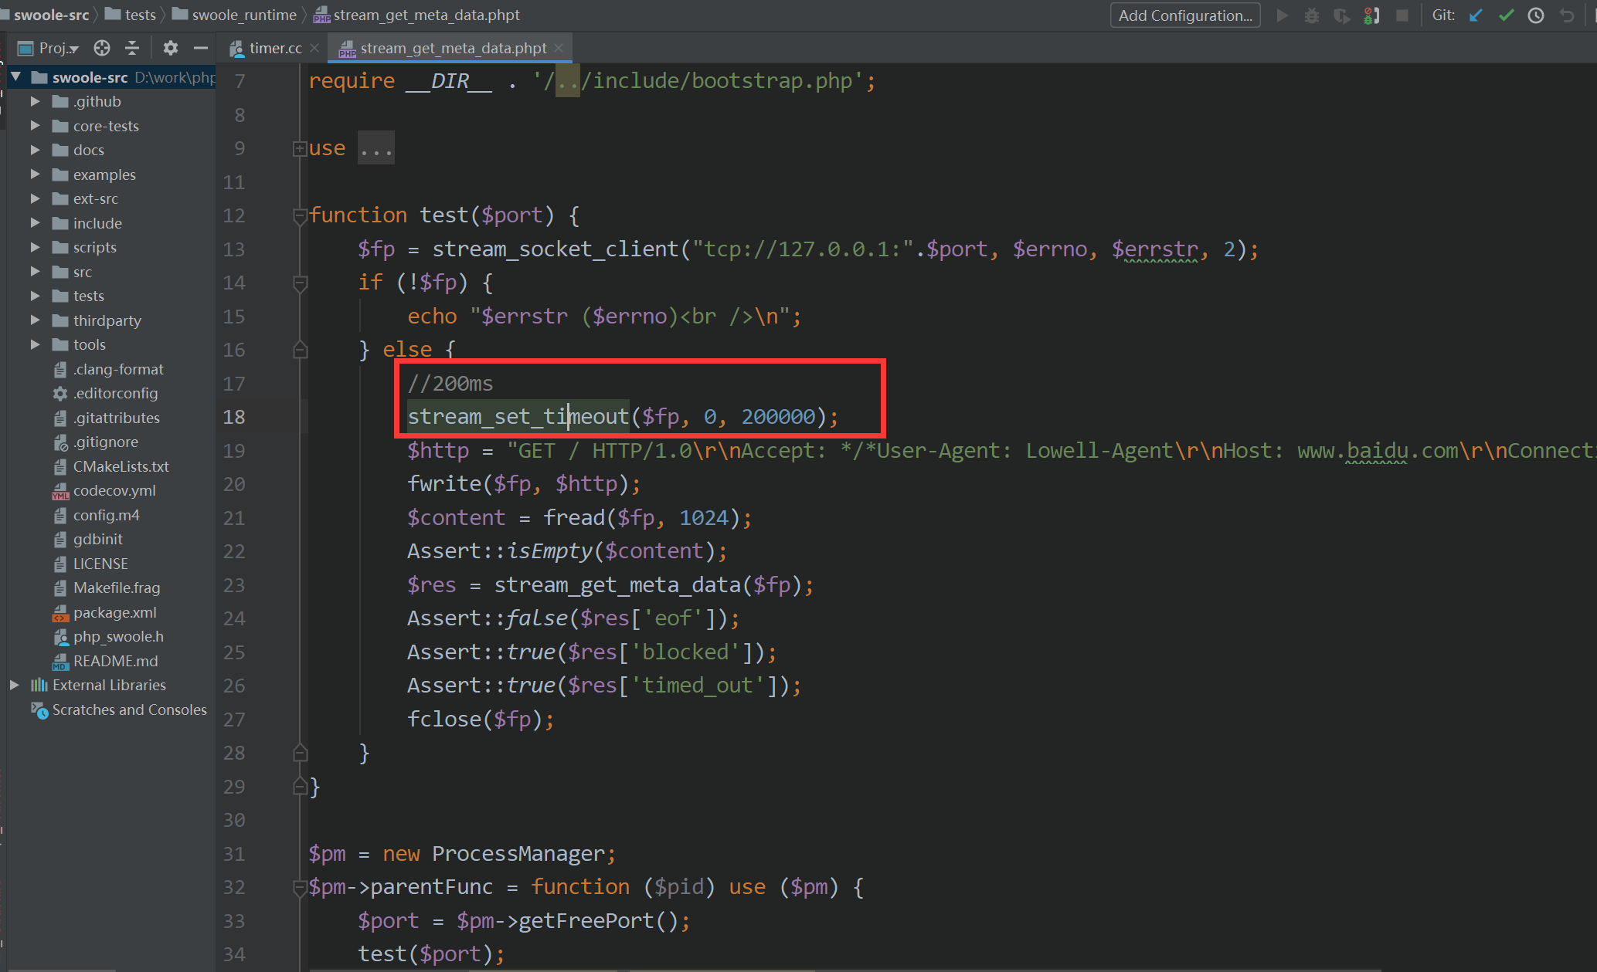This screenshot has height=972, width=1597.
Task: Click the Run play icon
Action: tap(1282, 15)
